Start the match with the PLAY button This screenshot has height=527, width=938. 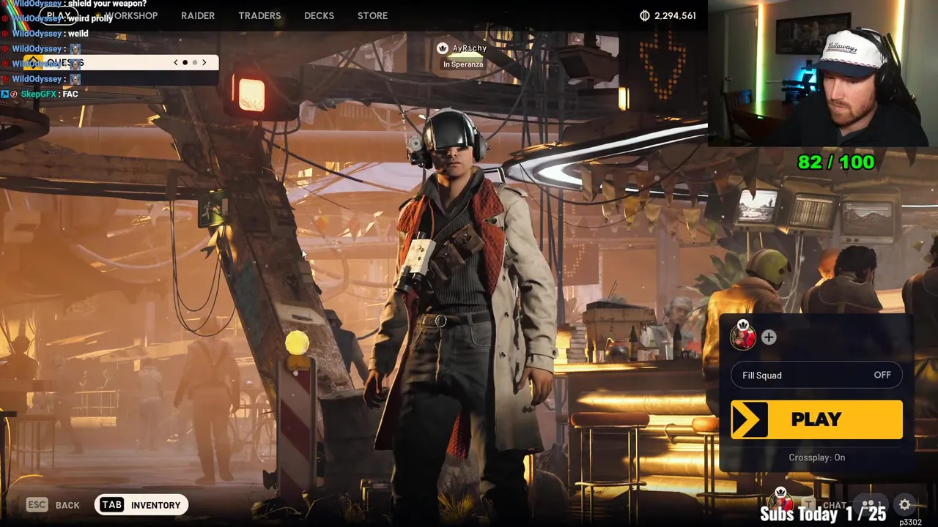816,419
